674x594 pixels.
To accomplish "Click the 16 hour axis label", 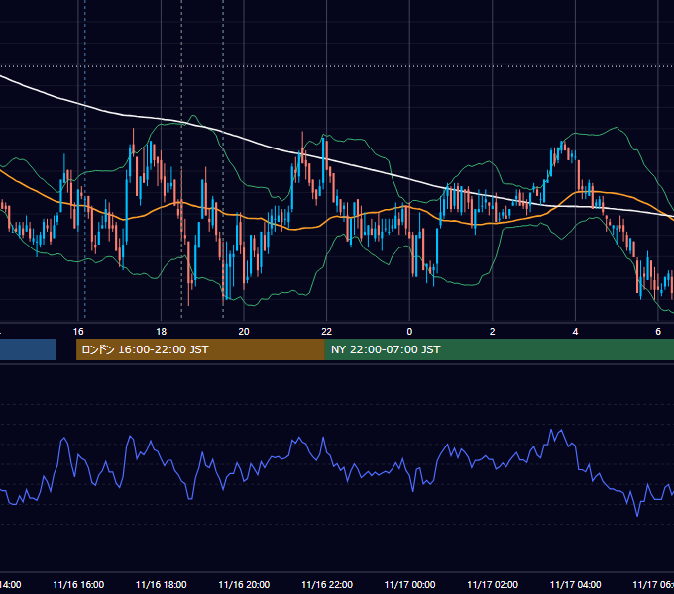I will pos(78,332).
